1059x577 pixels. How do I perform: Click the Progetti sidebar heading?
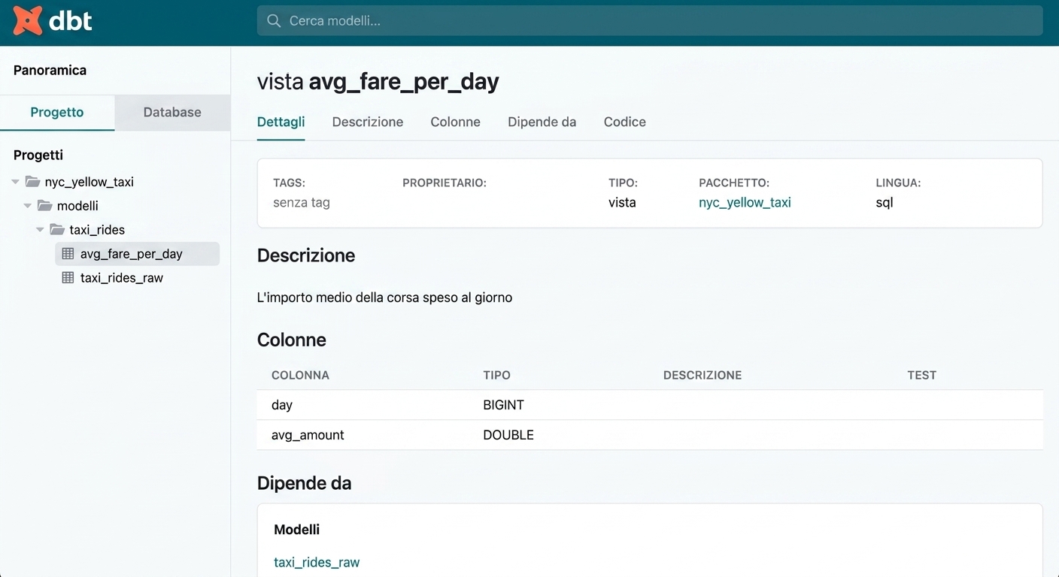[38, 155]
